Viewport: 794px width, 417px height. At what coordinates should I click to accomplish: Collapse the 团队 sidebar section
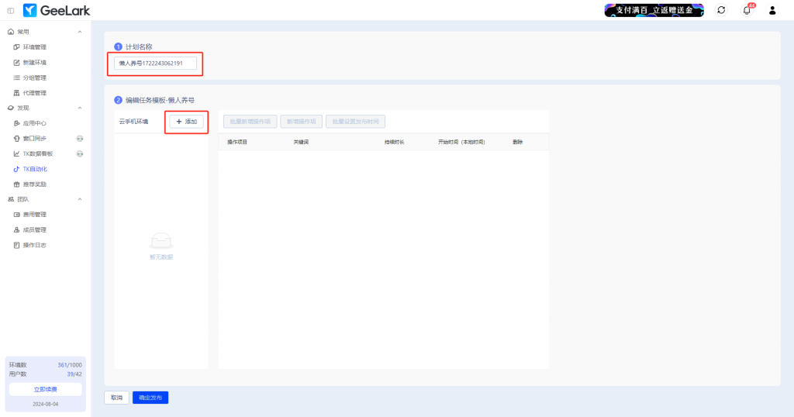(80, 199)
